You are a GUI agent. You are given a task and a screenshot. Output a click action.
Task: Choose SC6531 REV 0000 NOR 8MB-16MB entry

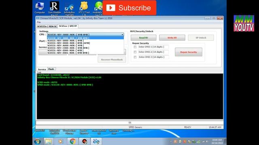click(85, 43)
